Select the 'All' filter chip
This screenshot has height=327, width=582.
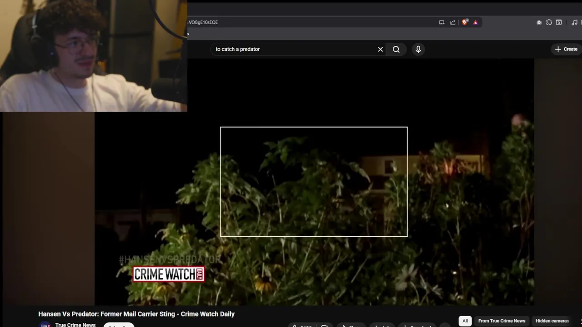pyautogui.click(x=465, y=321)
